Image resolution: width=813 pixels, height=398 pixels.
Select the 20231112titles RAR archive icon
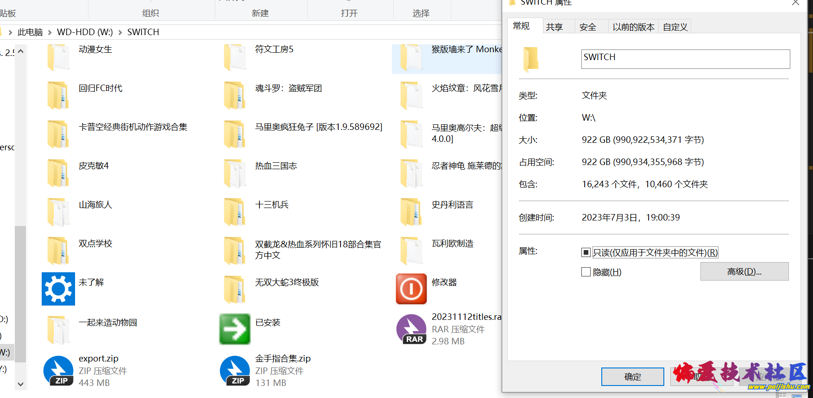411,329
